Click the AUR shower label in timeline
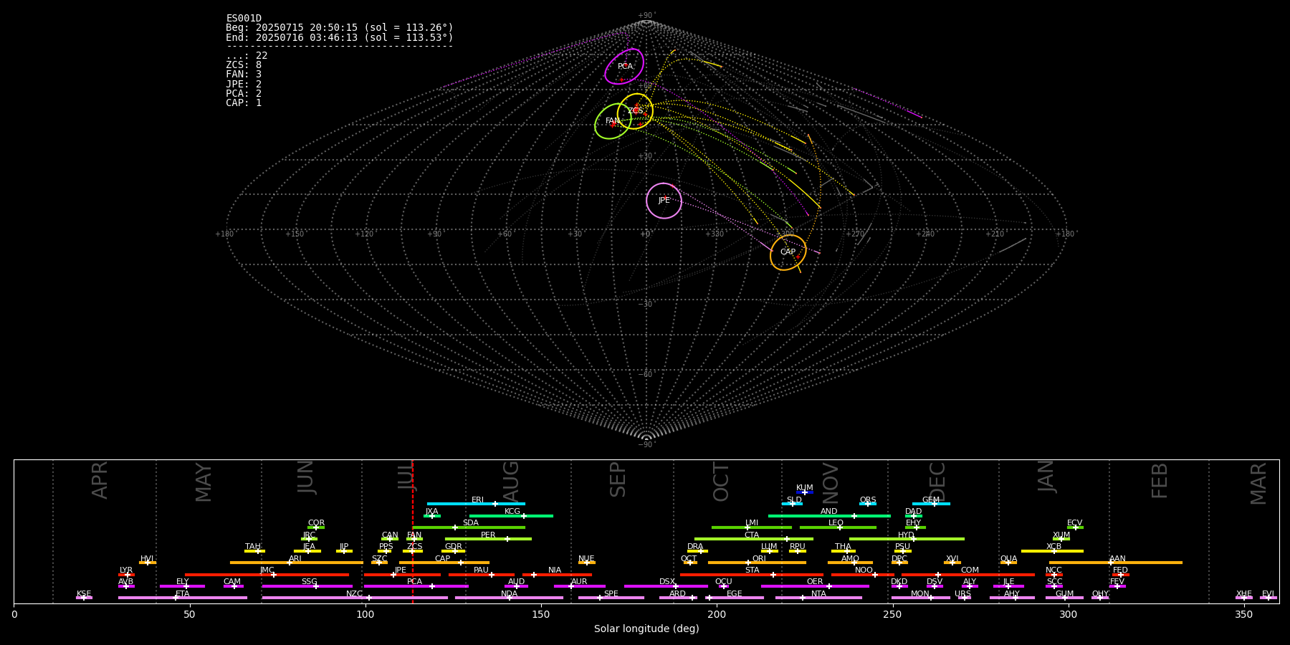Viewport: 1290px width, 645px height. [579, 582]
